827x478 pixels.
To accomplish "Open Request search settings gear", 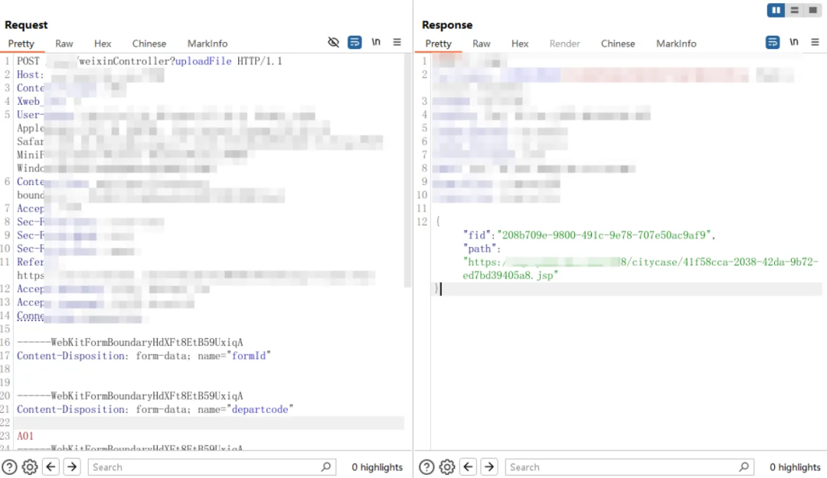I will point(30,467).
